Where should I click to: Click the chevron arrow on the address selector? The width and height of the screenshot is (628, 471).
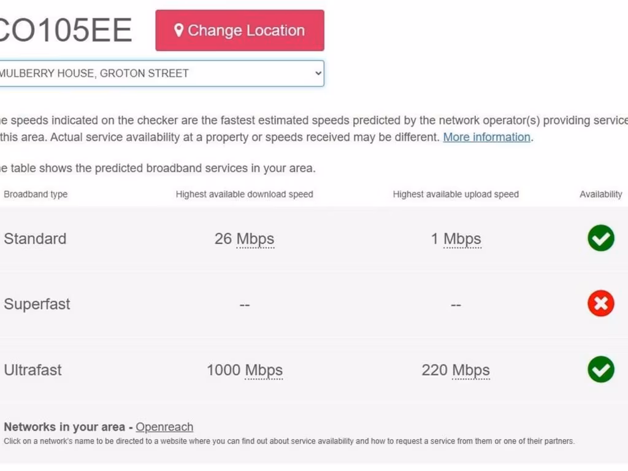(318, 73)
